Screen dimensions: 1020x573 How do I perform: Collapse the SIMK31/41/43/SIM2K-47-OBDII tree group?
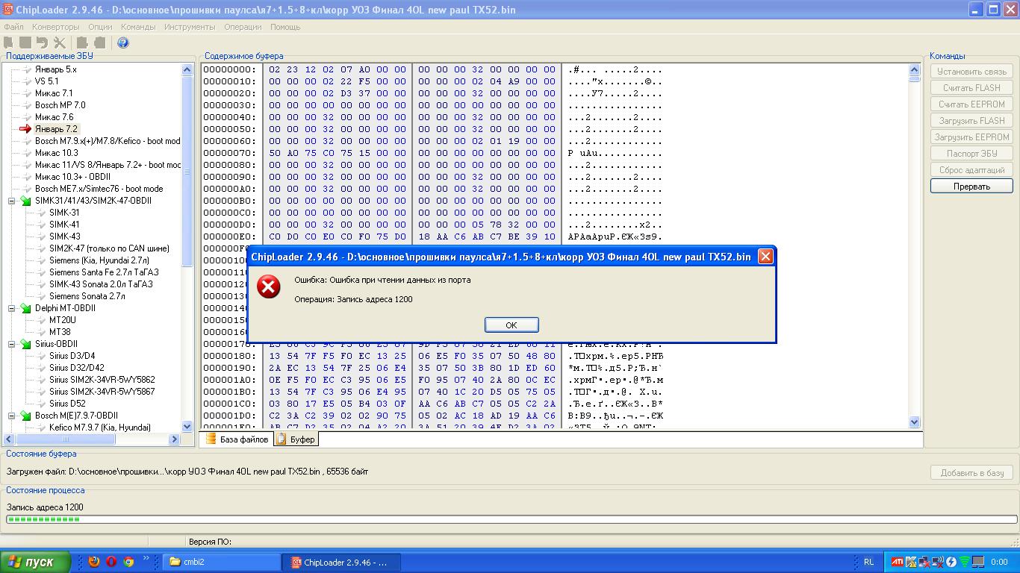[x=13, y=201]
